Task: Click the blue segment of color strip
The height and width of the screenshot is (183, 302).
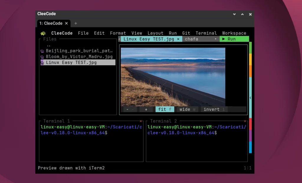Action: 250,147
